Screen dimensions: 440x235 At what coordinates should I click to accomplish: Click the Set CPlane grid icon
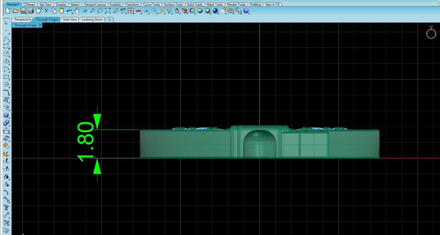coord(146,11)
